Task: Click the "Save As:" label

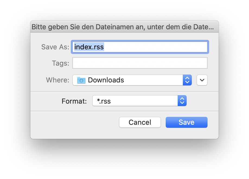Action: (55, 47)
